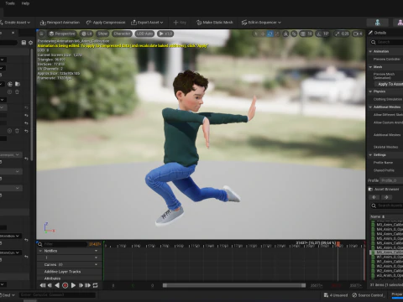Open the Lit view mode menu
Screen dimensions: 403x302
pyautogui.click(x=86, y=34)
